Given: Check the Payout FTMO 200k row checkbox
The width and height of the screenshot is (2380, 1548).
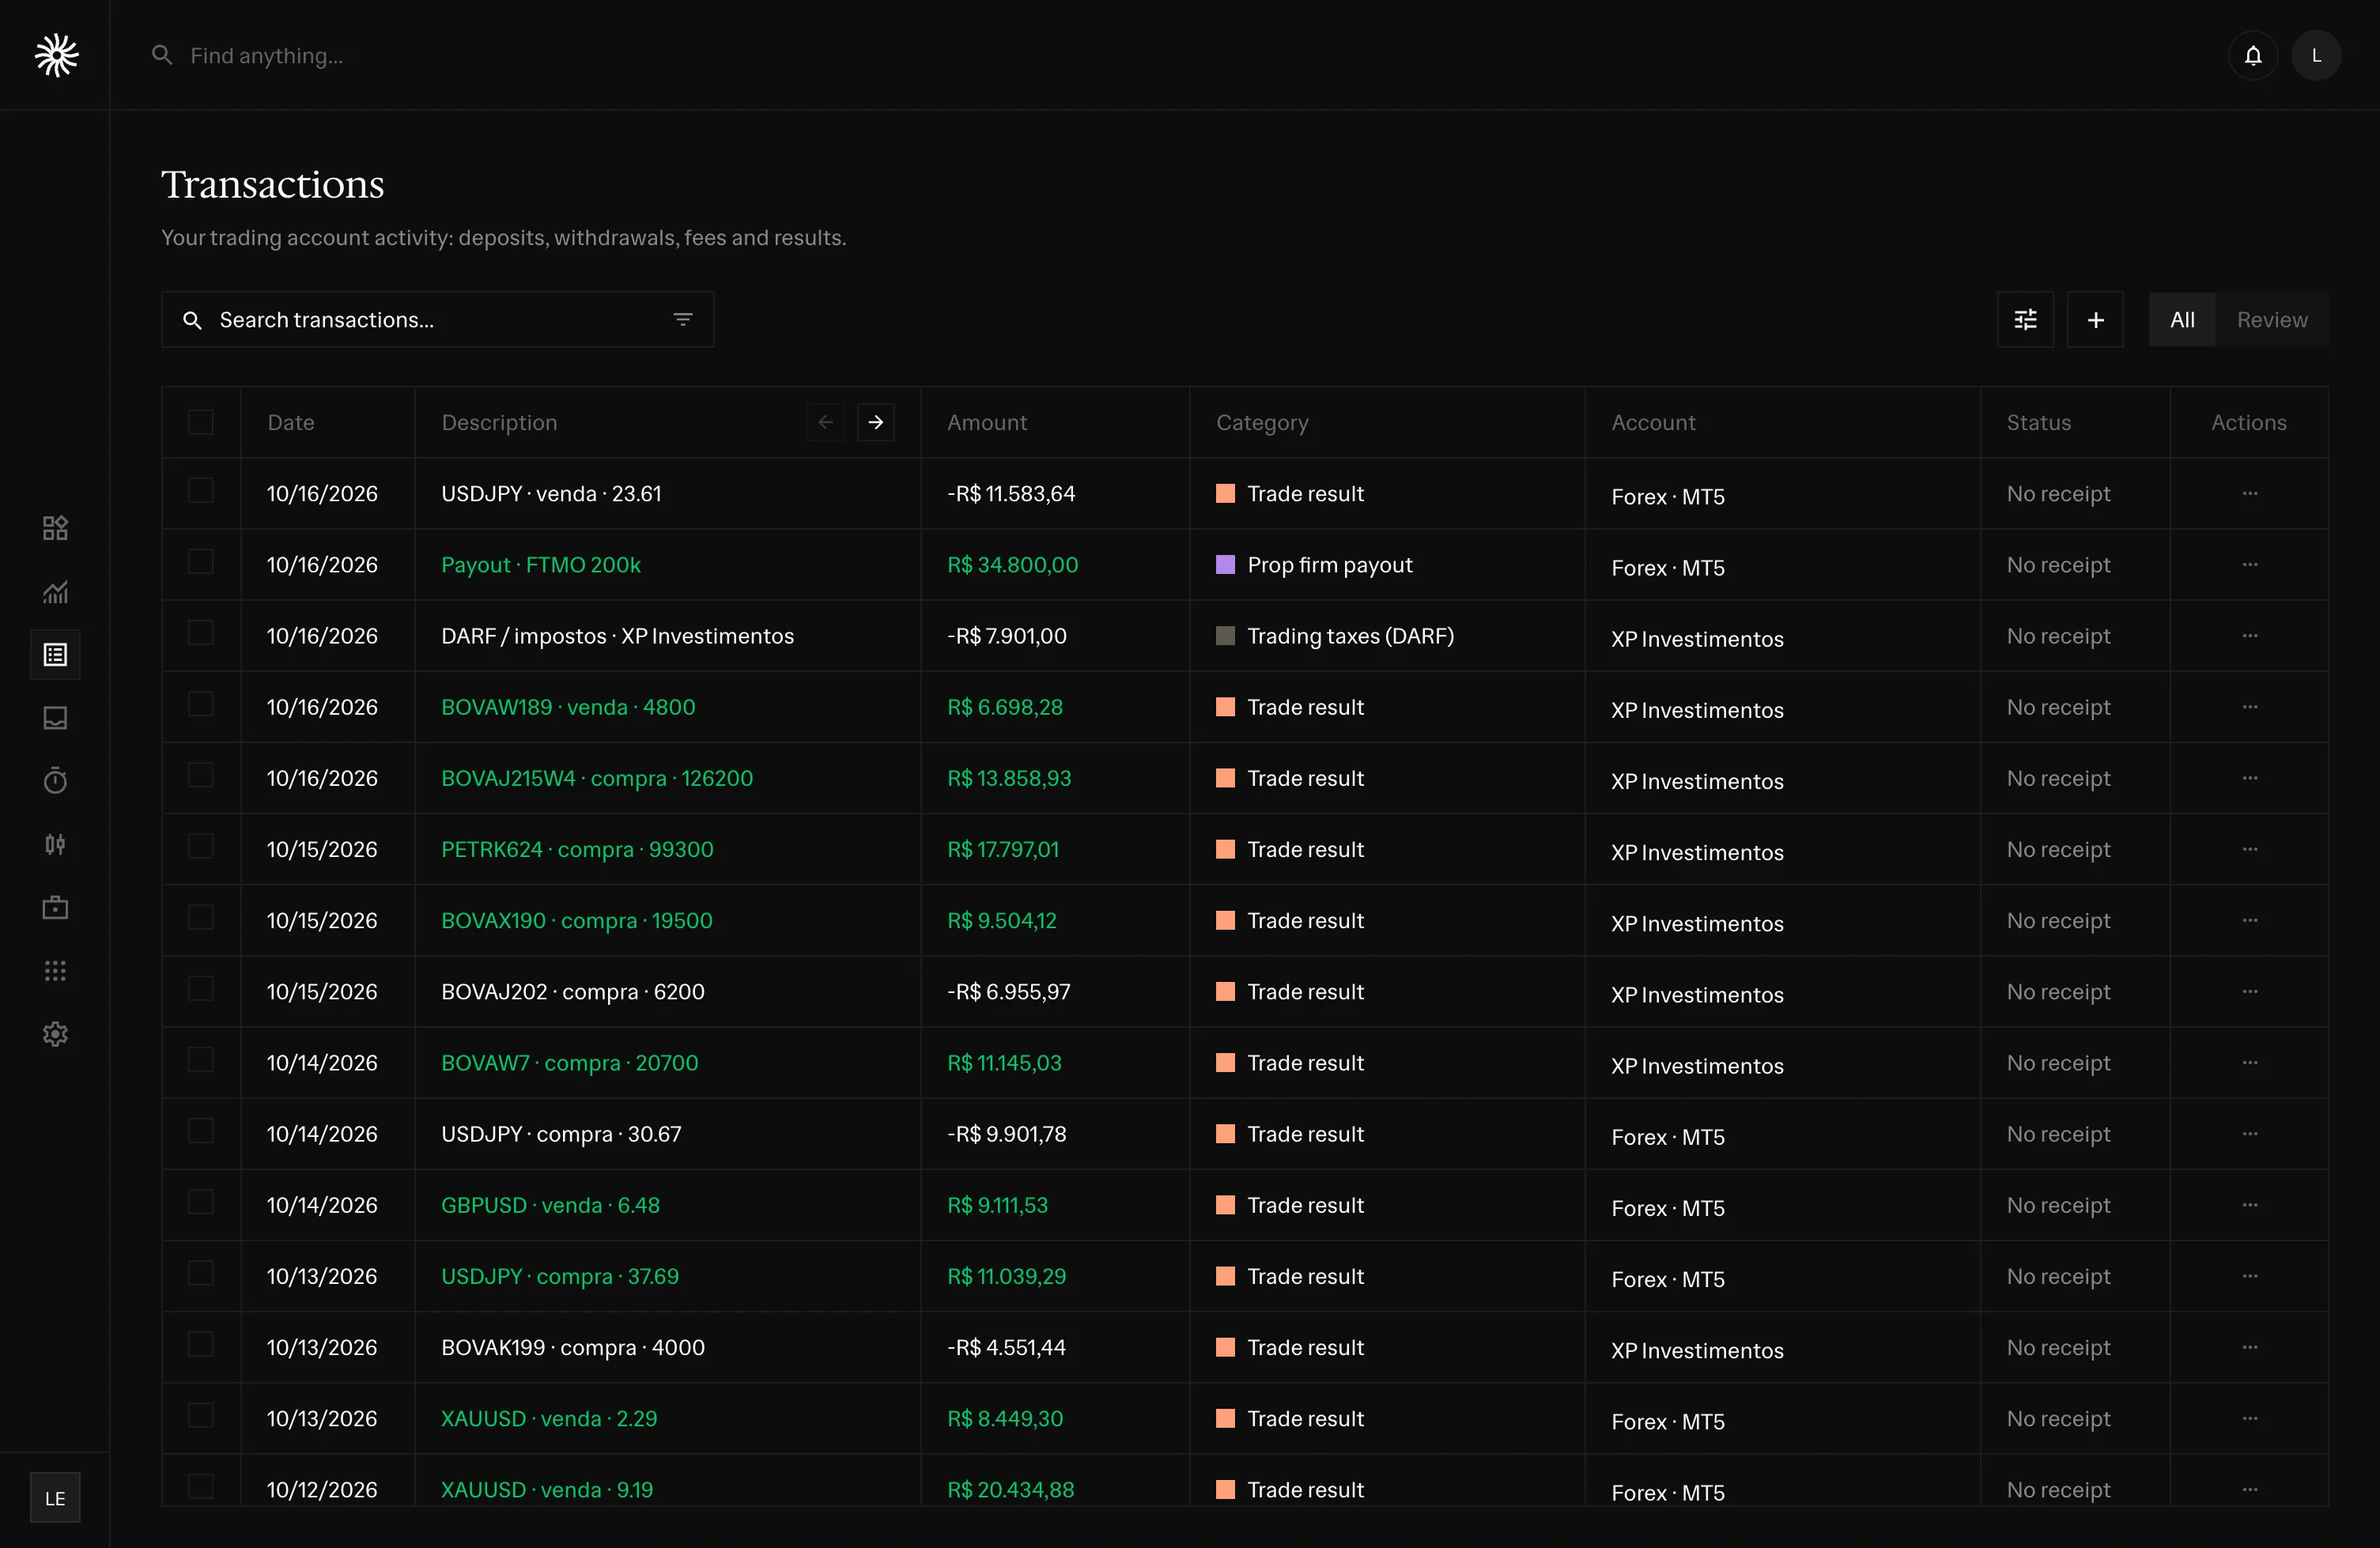Looking at the screenshot, I should pos(201,562).
